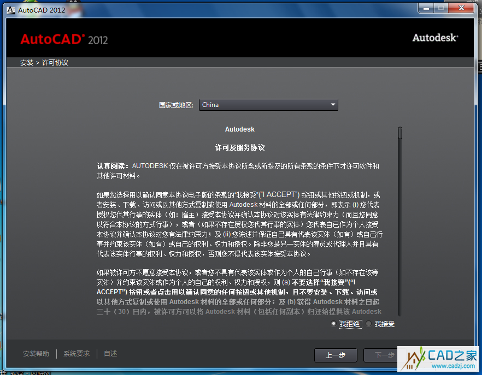
Task: Click the Autodesk heading above 许可及服务协议
Action: pos(240,129)
